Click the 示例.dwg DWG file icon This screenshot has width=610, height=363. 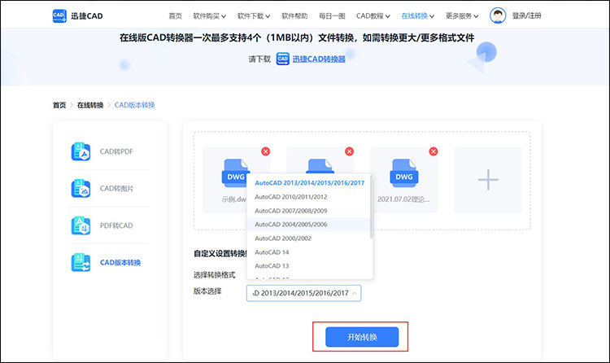point(236,171)
